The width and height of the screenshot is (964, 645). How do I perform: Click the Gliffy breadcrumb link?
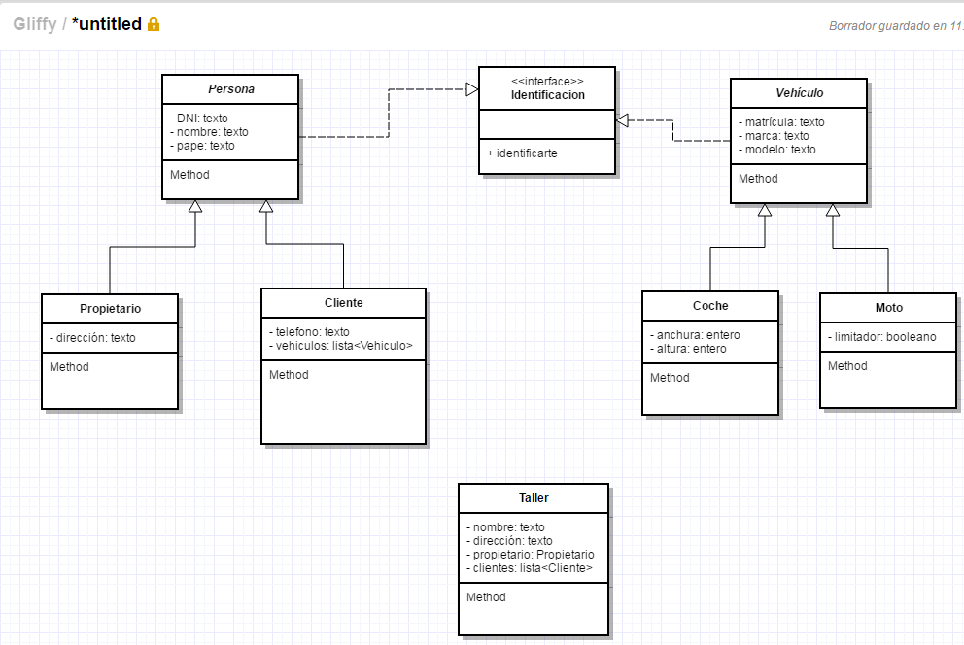click(34, 24)
